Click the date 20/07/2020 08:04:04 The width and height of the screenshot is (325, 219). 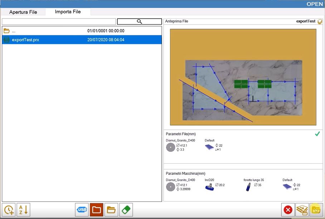106,40
